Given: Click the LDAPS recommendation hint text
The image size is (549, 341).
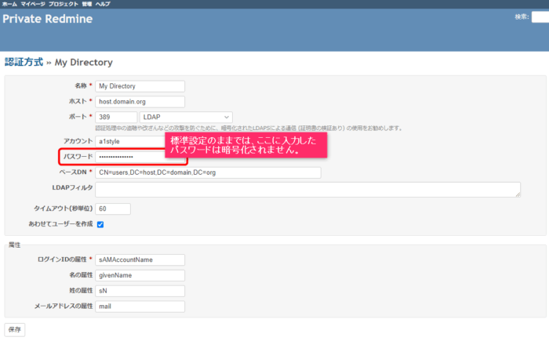Looking at the screenshot, I should (249, 128).
